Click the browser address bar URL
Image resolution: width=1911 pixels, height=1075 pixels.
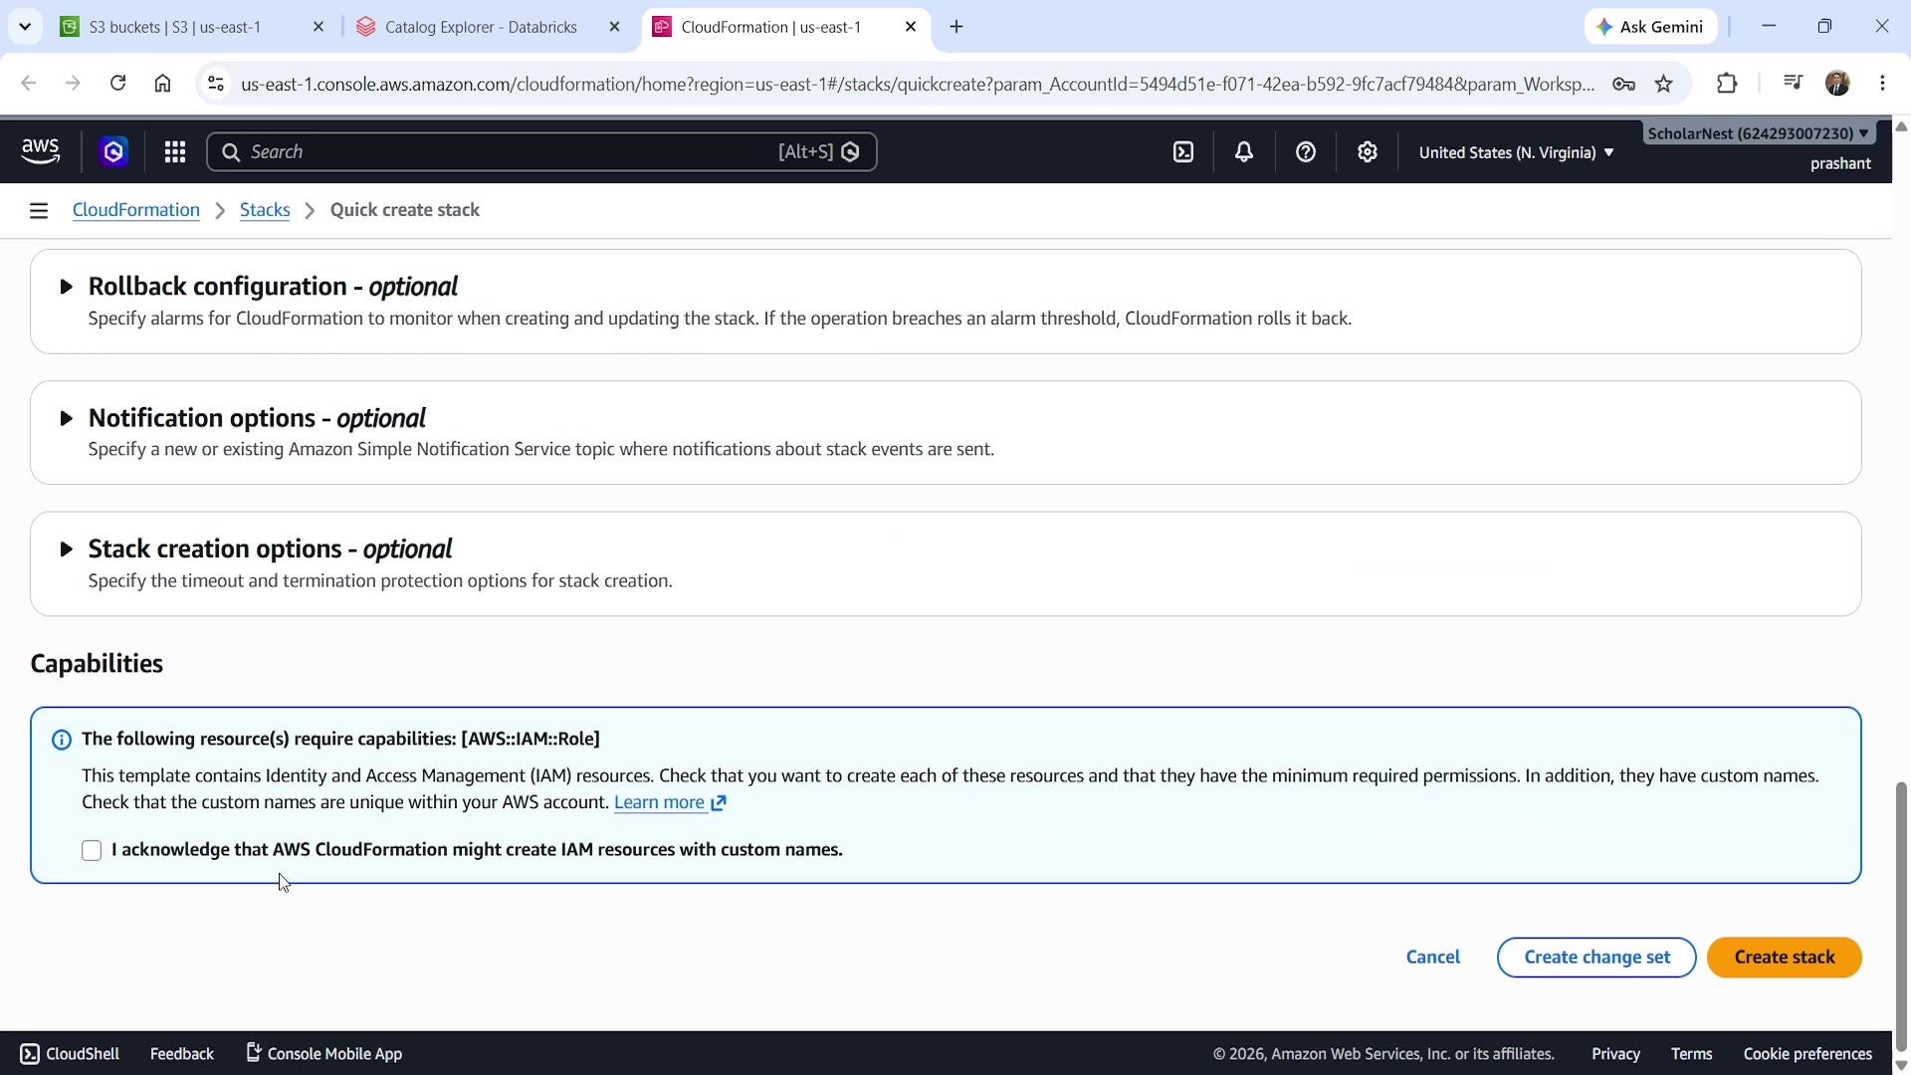pos(918,84)
